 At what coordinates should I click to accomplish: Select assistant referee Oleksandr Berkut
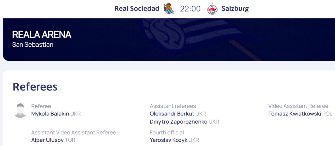(172, 114)
